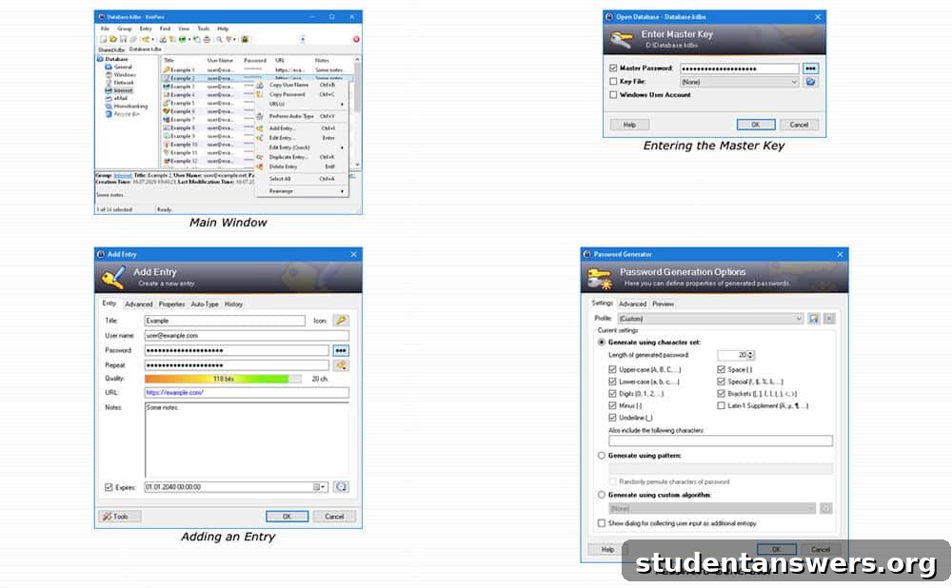This screenshot has width=952, height=588.
Task: Click the password Quality bar showing 118 bits
Action: 223,379
